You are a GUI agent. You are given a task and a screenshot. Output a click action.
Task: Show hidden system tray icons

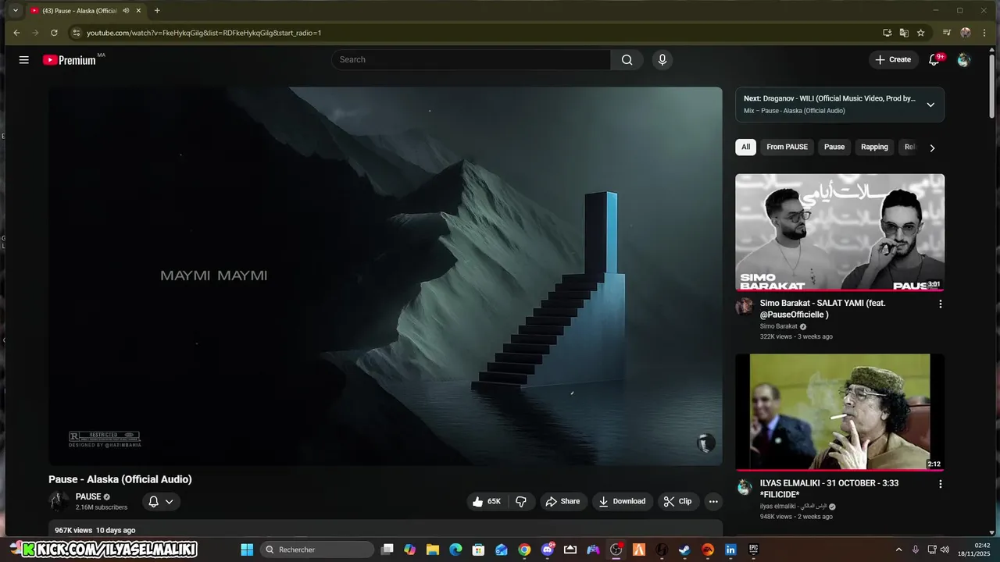[898, 550]
